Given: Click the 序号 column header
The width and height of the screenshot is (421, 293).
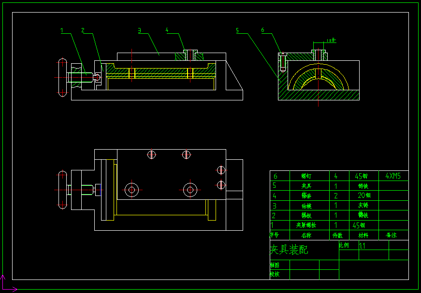Looking at the screenshot, I should pyautogui.click(x=275, y=235).
